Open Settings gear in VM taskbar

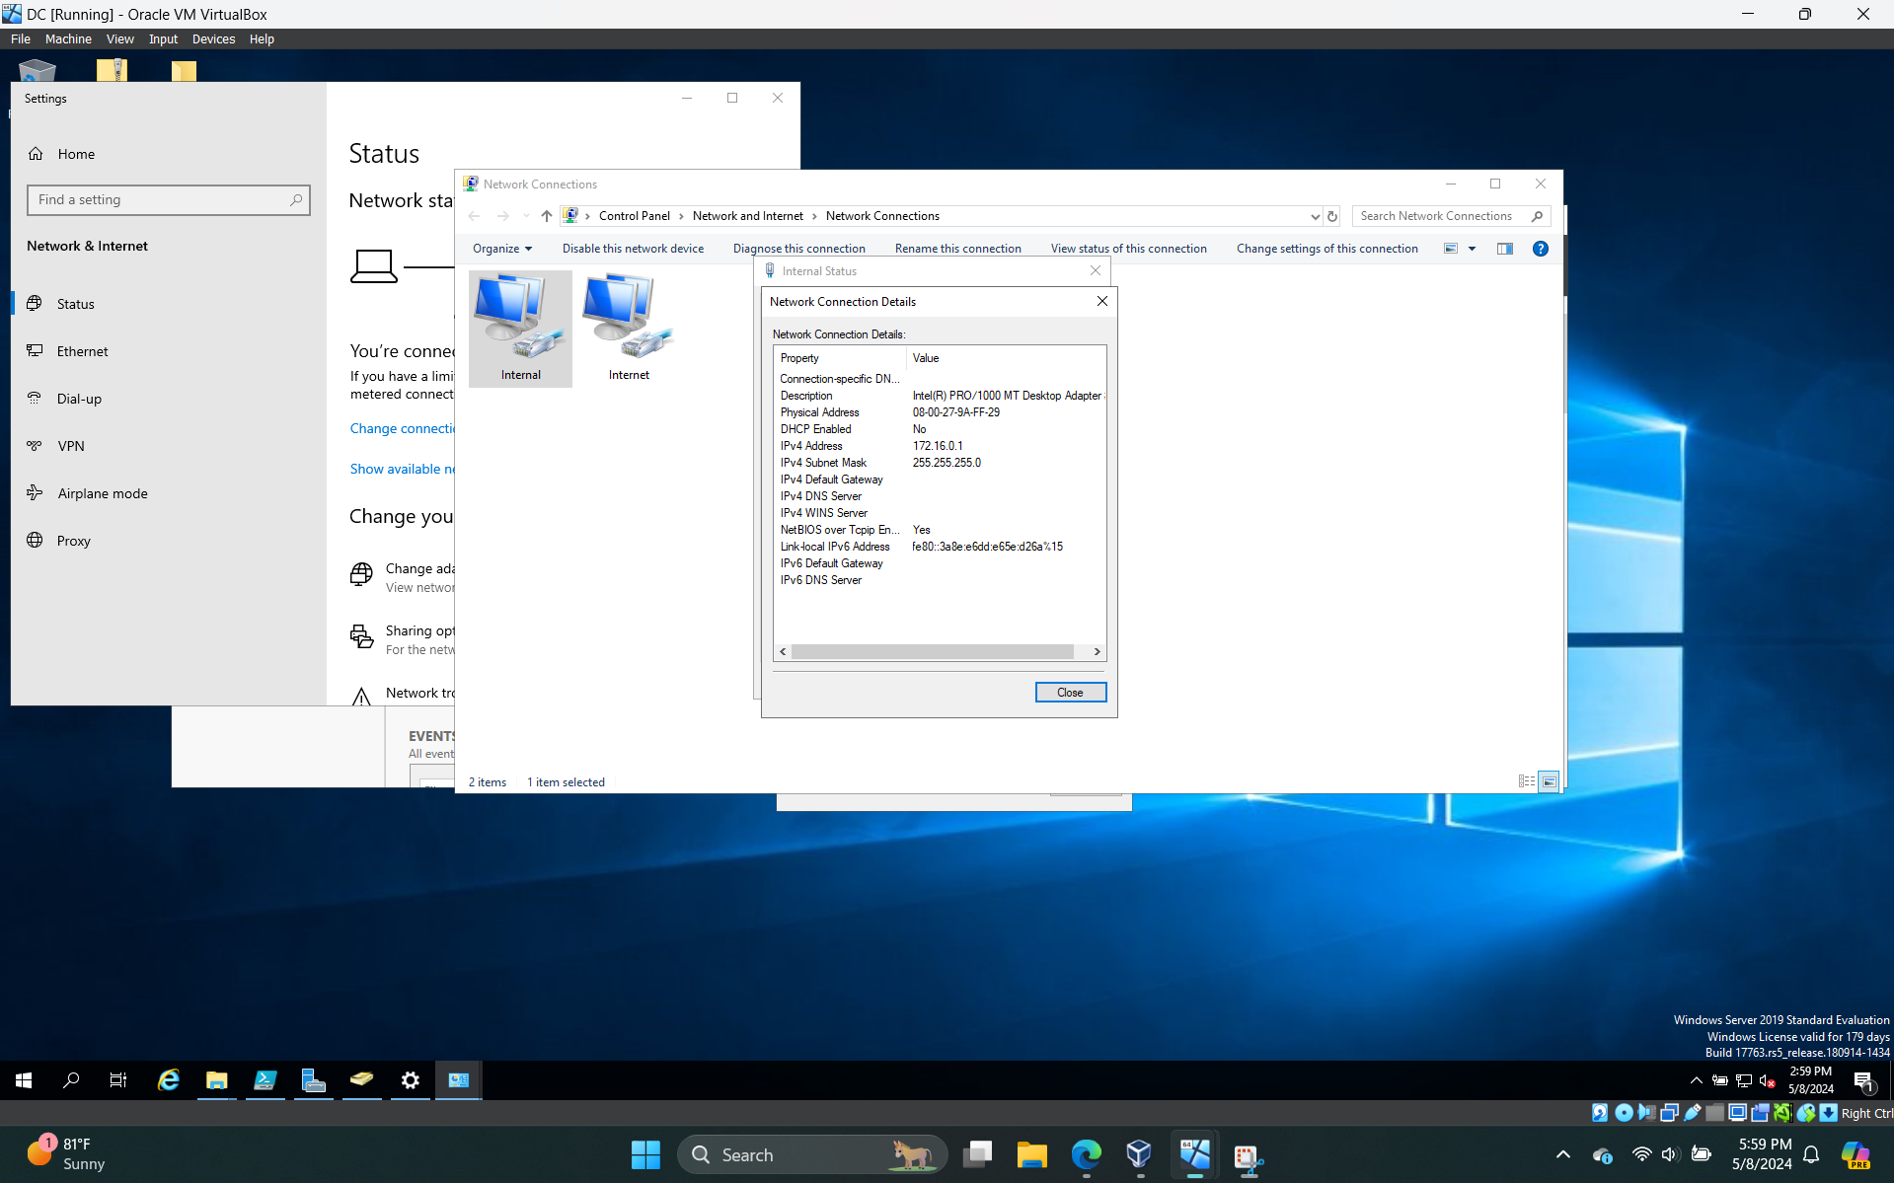tap(410, 1080)
